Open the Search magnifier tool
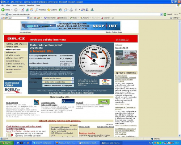Screen dimensions: 181x145 pos(37,10)
